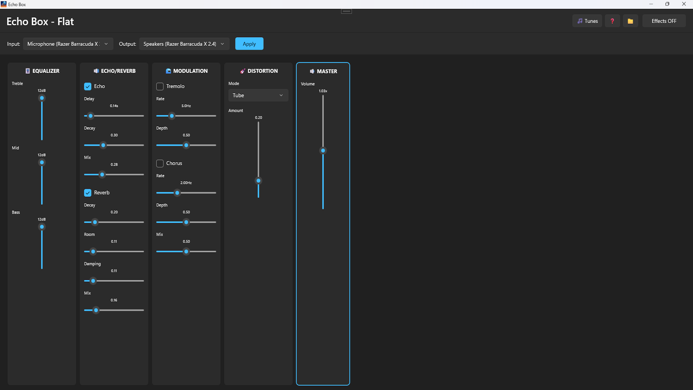Click the Modulation panel header icon

pos(168,71)
